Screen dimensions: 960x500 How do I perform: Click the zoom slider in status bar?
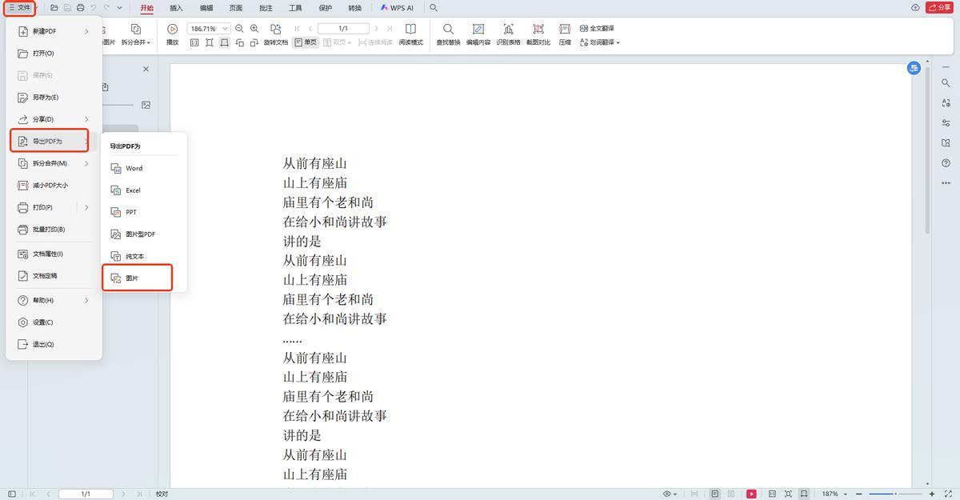894,494
